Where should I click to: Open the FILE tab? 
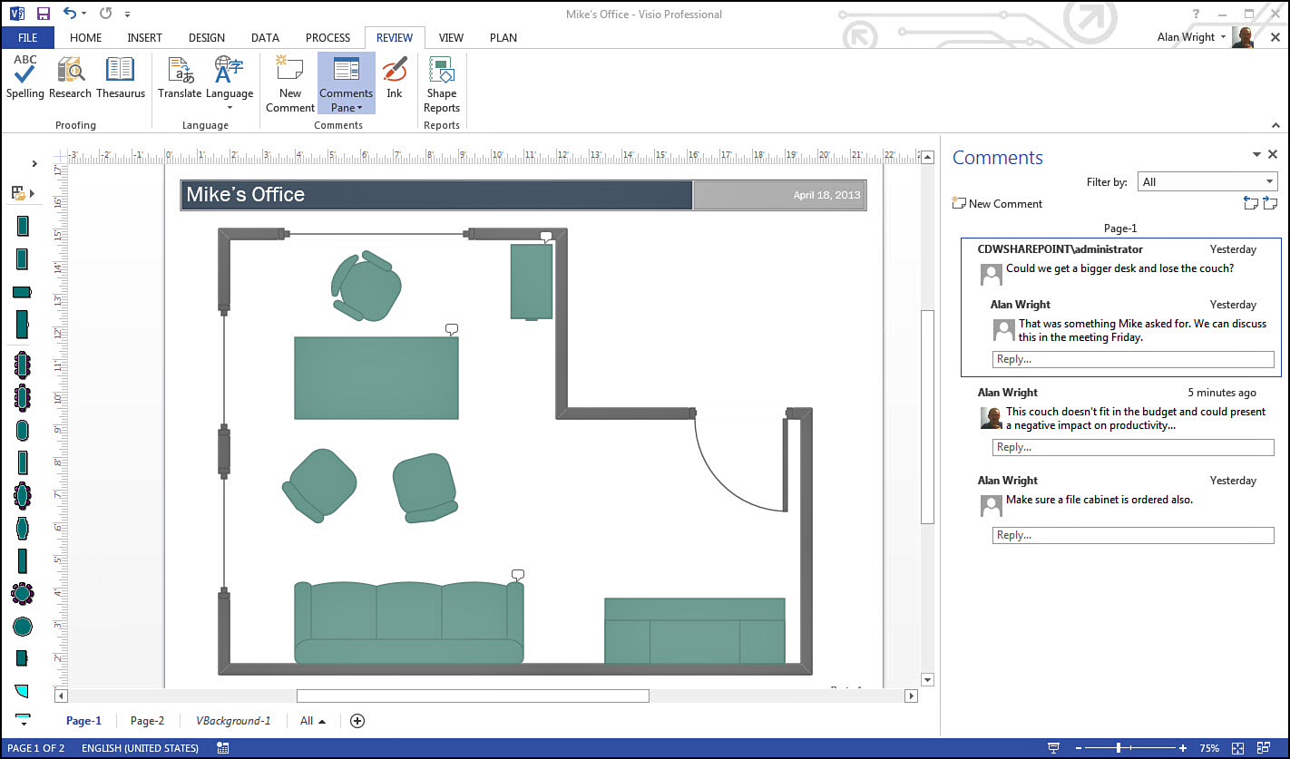pyautogui.click(x=27, y=37)
